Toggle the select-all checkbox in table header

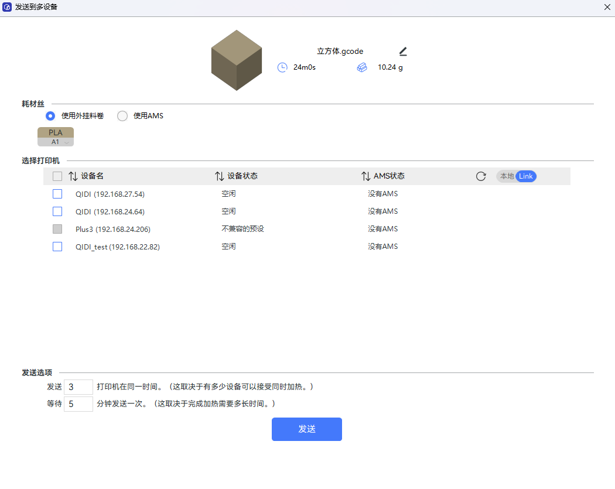57,176
